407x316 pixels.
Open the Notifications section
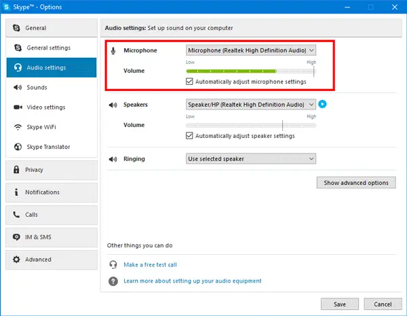[52, 192]
